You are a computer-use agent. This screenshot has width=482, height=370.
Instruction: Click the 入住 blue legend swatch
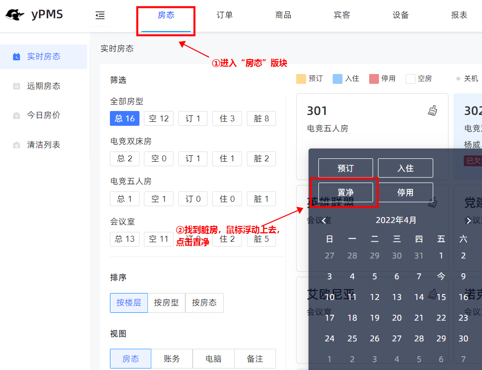click(x=338, y=79)
